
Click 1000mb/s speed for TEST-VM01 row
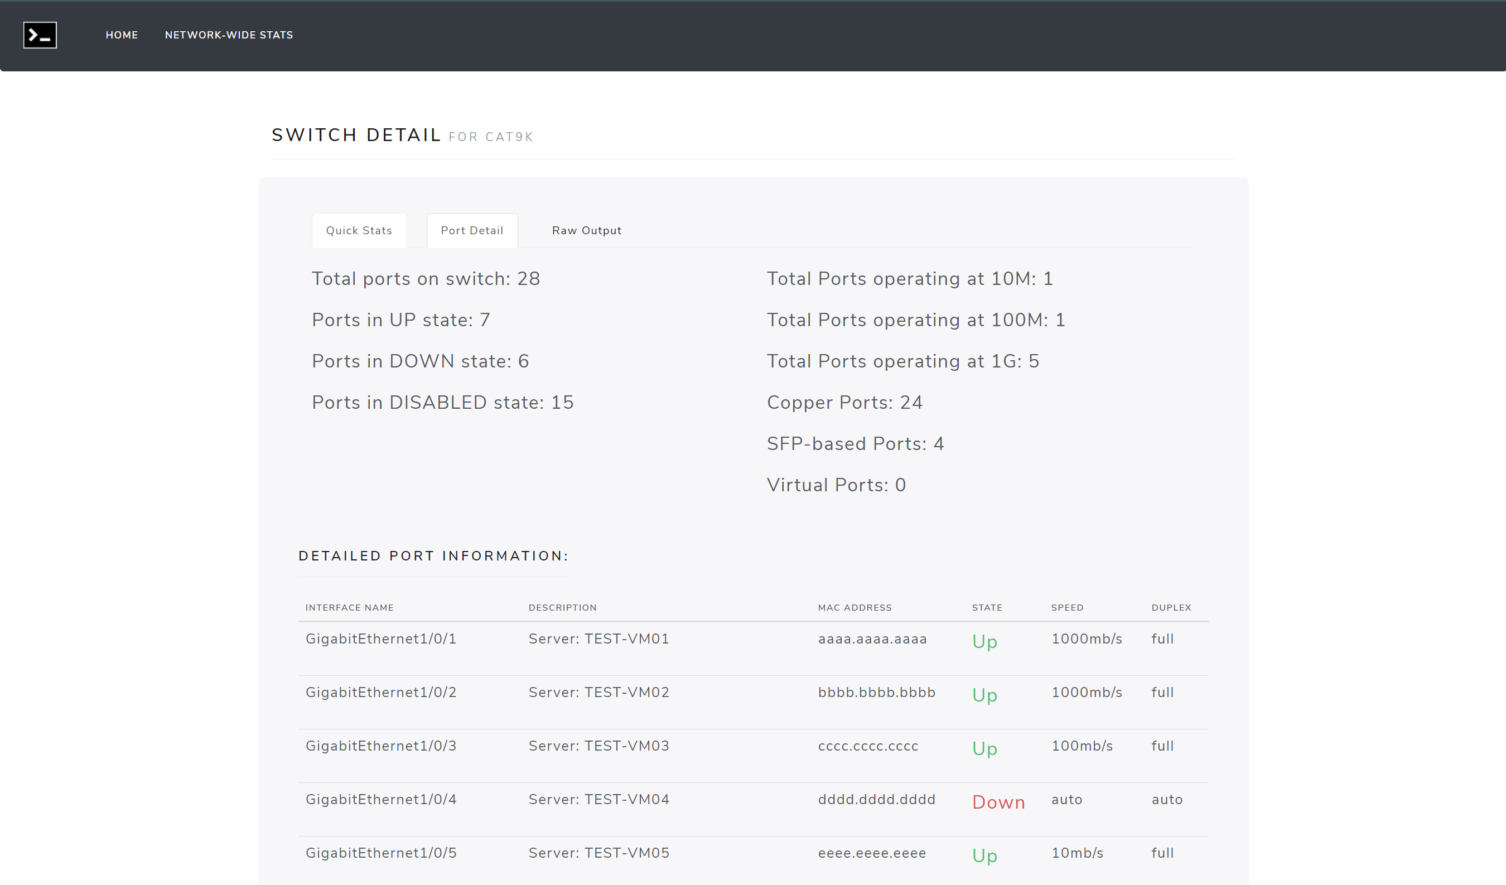(x=1087, y=640)
